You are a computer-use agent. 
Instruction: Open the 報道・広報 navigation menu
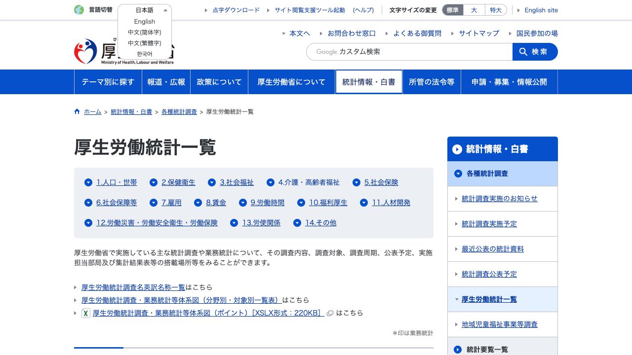[x=166, y=82]
